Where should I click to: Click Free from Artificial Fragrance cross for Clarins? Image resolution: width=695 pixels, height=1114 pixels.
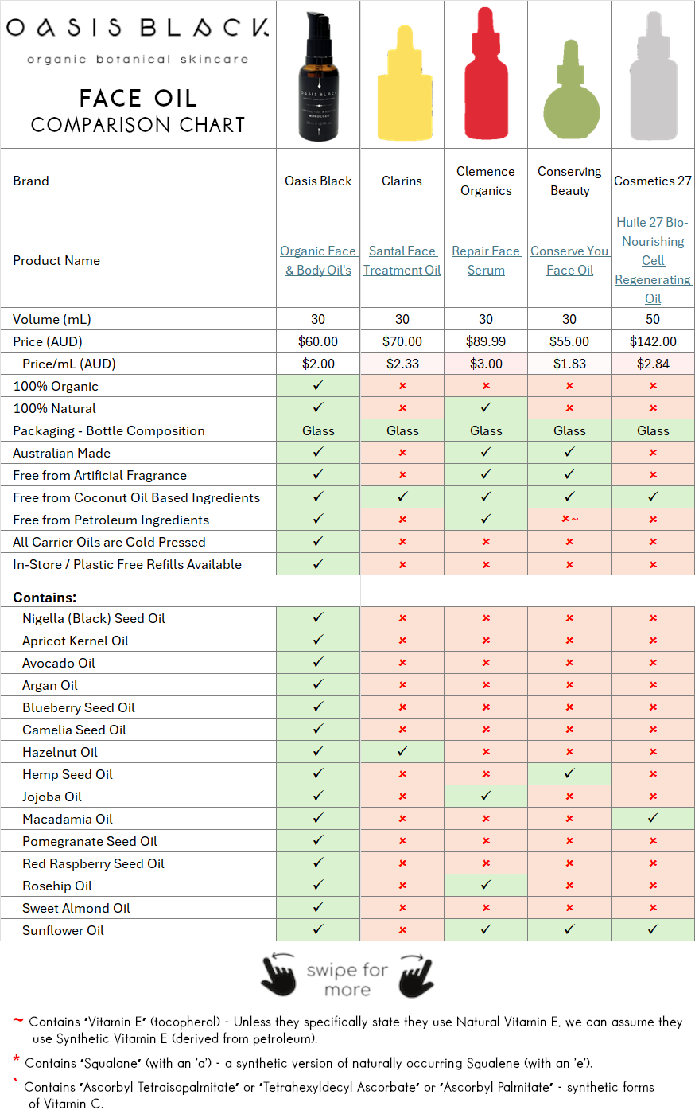pos(402,474)
